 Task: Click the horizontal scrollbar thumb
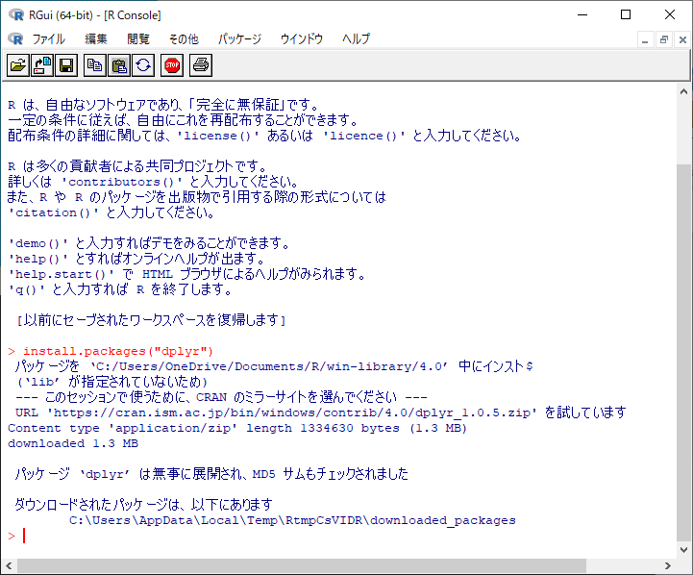[302, 565]
